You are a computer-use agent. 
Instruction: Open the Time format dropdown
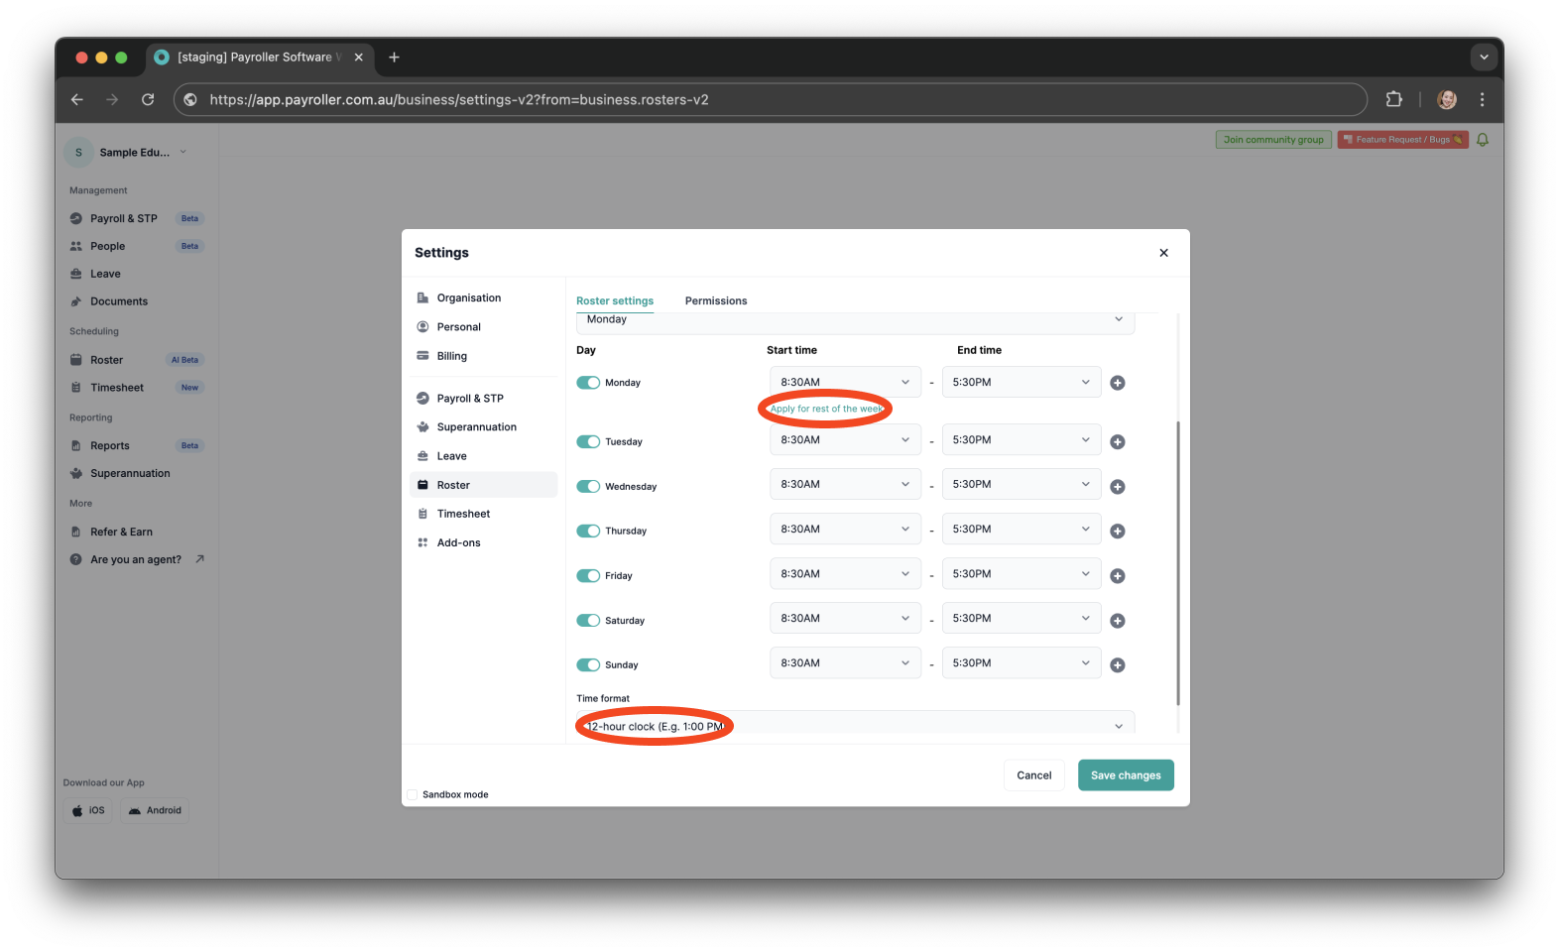coord(855,724)
